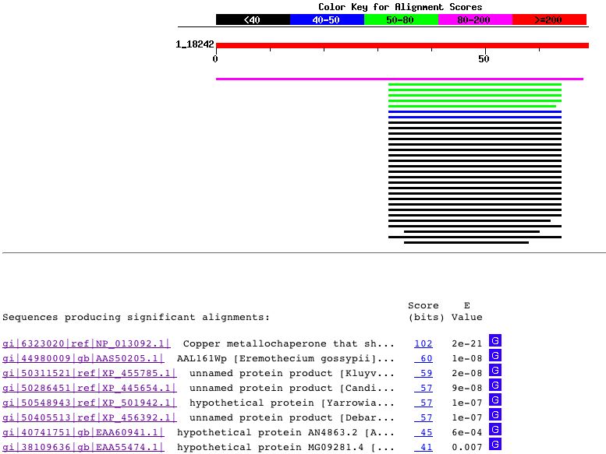606x454 pixels.
Task: Open the gi|38109636|gb|EAA55474.1| sequence link
Action: pos(83,448)
